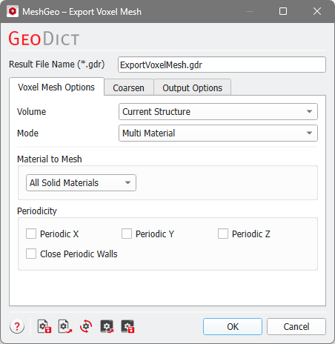335x344 pixels.
Task: Click the MeshGeo app icon in title bar
Action: click(x=13, y=11)
